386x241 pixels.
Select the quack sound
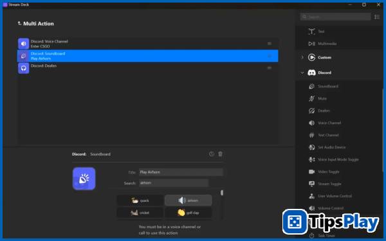point(140,201)
